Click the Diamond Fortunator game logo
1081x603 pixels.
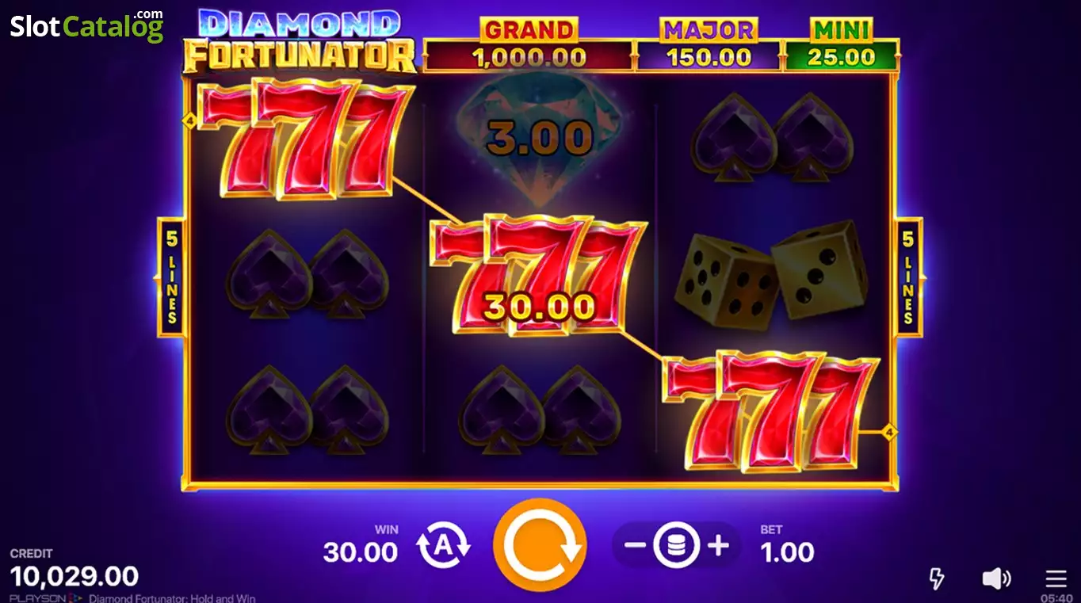(x=300, y=41)
